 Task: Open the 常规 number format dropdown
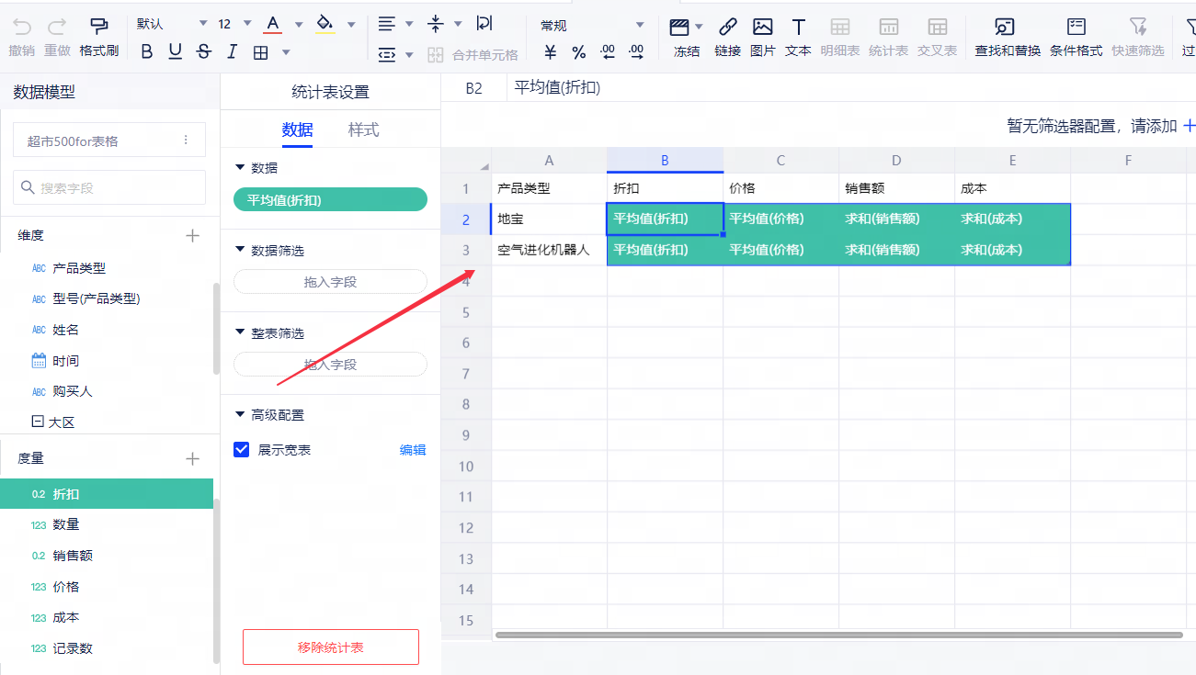pyautogui.click(x=591, y=26)
